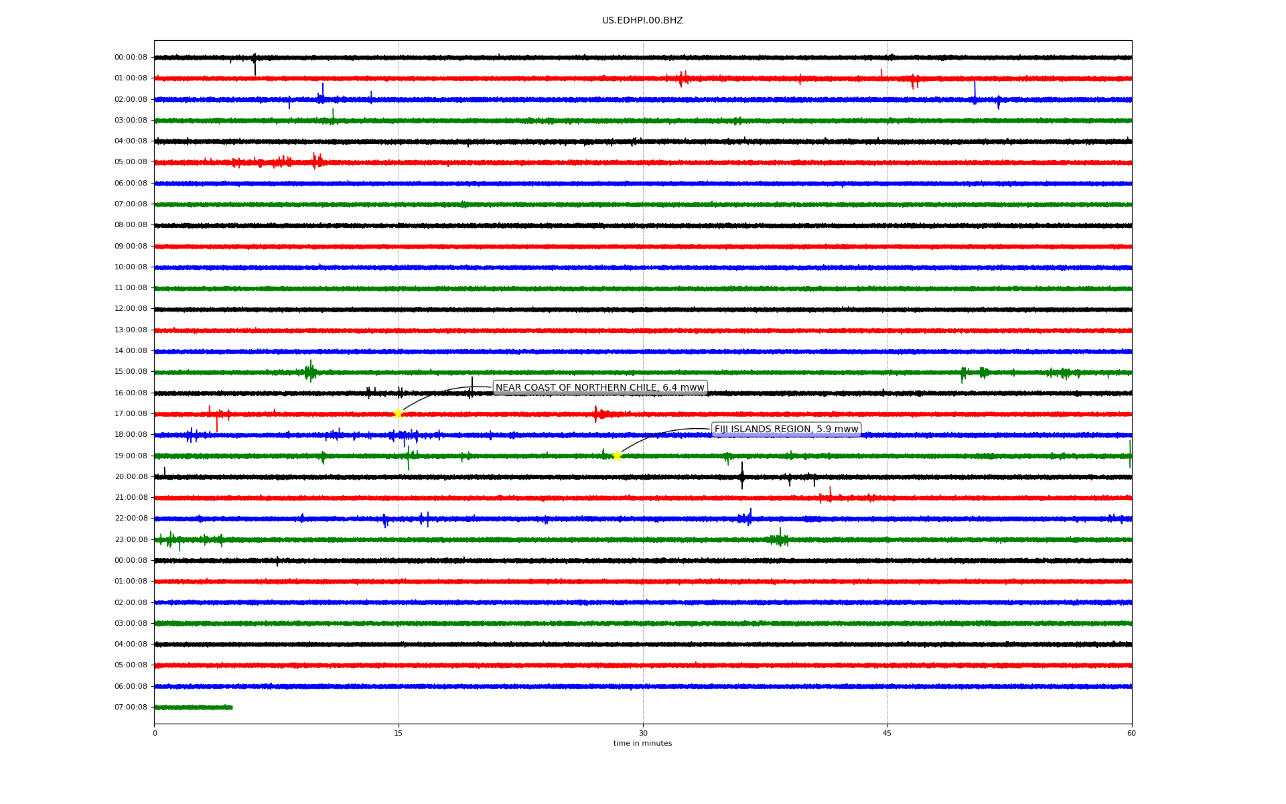Click the x-axis tick label 45

pos(887,733)
